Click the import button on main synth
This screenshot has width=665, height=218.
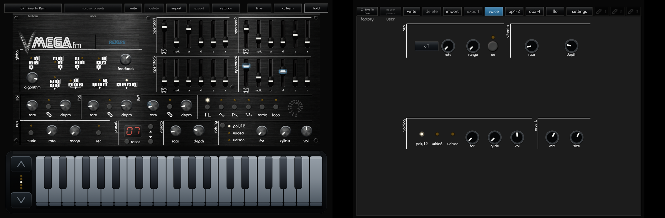pyautogui.click(x=176, y=8)
